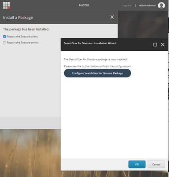Click the Log out link
This screenshot has width=169, height=177.
(x=127, y=6)
